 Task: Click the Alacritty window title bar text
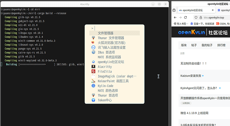(x=85, y=4)
